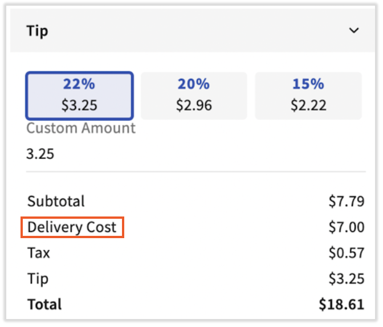
Task: Select the $18.61 total amount
Action: pos(341,304)
